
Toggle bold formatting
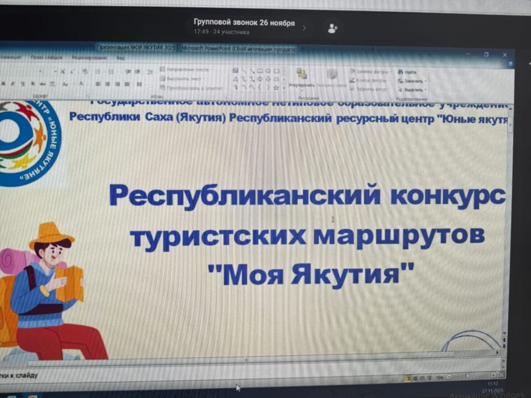tap(3, 83)
